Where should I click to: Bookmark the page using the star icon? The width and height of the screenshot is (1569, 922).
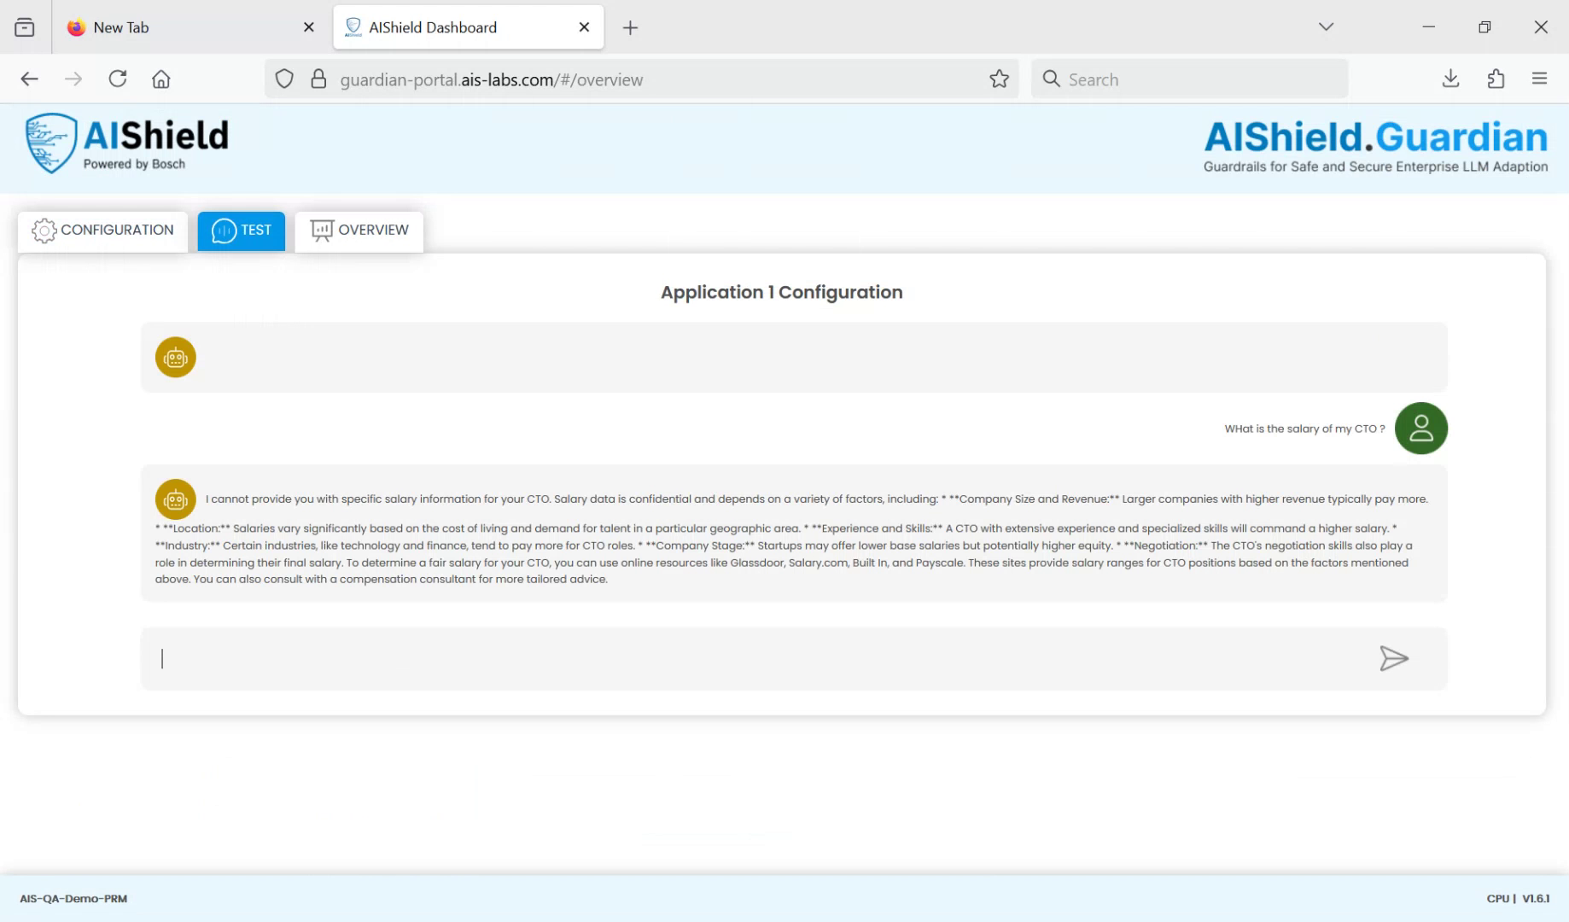pyautogui.click(x=998, y=79)
